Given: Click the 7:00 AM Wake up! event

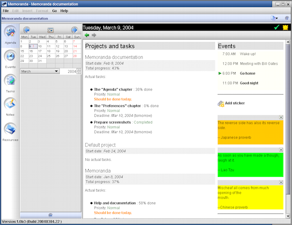Looking at the screenshot, I should 239,54.
